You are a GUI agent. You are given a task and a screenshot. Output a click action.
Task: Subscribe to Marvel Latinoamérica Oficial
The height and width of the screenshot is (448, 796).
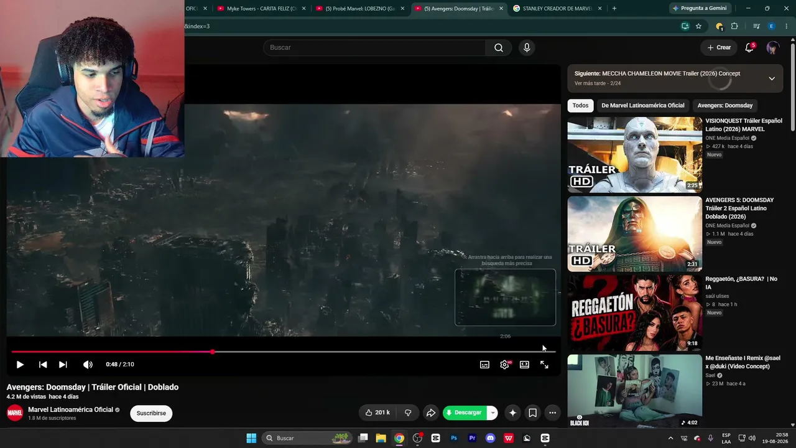[x=151, y=413]
